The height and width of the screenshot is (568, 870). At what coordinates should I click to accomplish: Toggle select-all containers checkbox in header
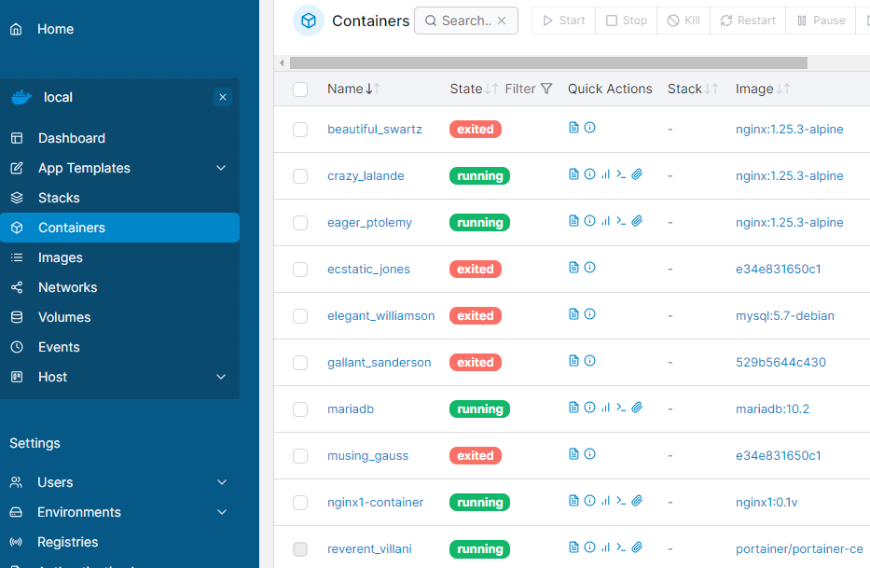pos(300,90)
